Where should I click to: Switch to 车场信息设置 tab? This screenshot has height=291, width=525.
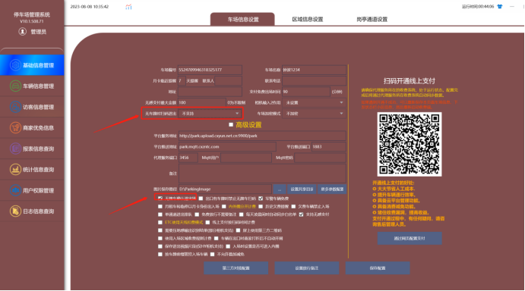tap(242, 20)
